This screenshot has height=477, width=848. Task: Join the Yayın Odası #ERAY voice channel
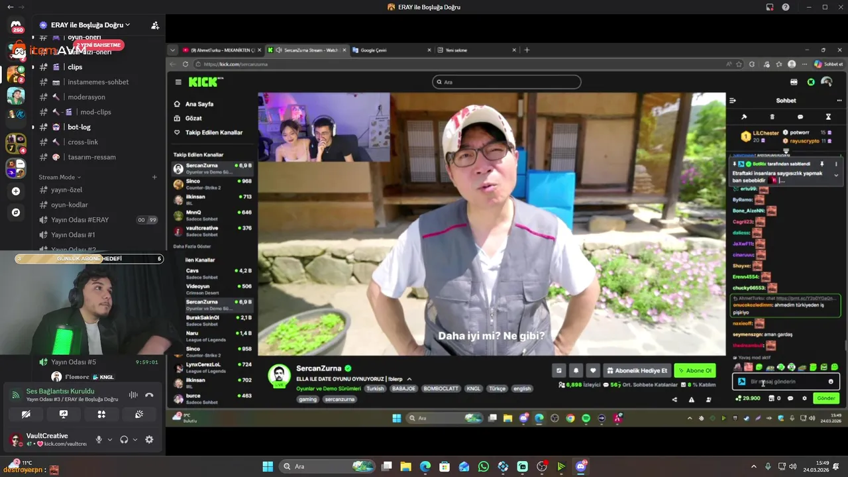[99, 220]
